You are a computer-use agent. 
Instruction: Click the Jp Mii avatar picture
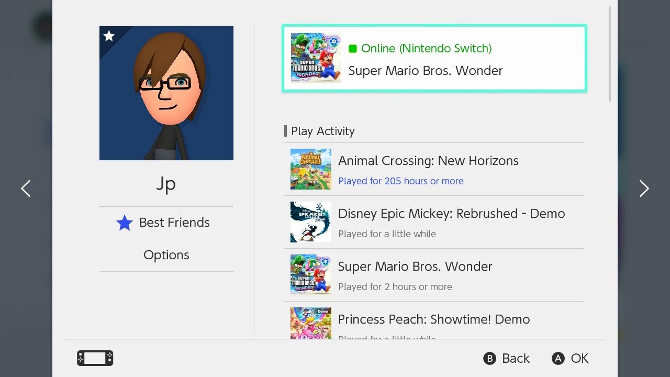point(166,93)
